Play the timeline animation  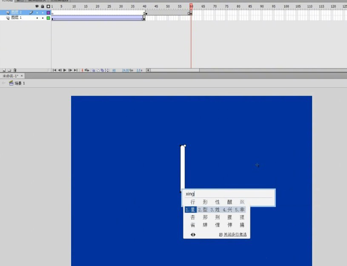pos(65,70)
